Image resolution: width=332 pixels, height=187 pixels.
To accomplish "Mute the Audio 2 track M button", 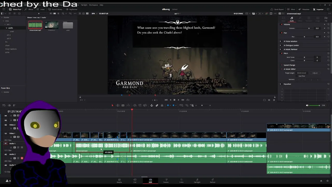I will (x=22, y=158).
